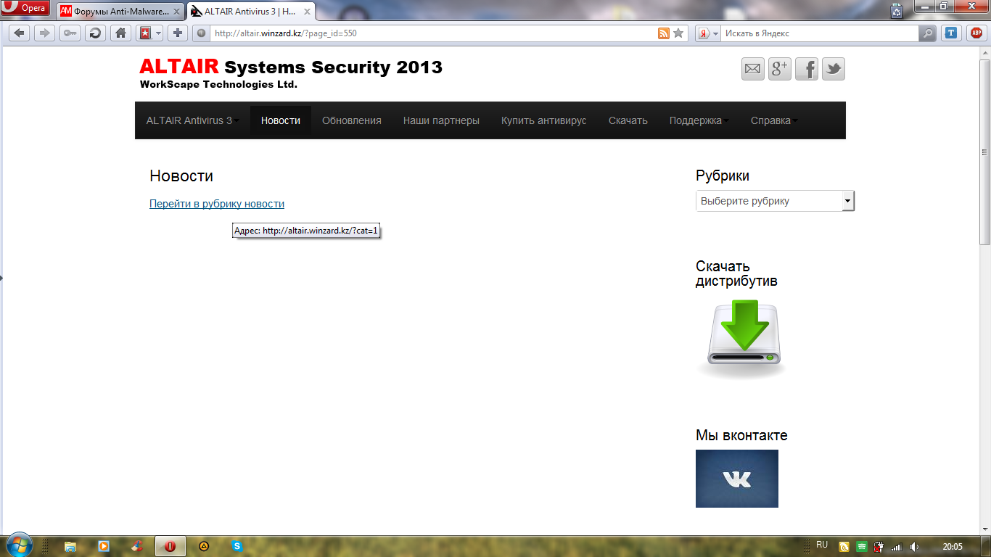Expand the ALTAIR Antivirus 3 menu
Viewport: 991px width, 557px height.
pyautogui.click(x=192, y=120)
